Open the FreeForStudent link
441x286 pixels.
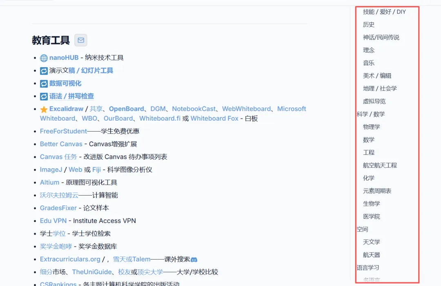pyautogui.click(x=64, y=131)
